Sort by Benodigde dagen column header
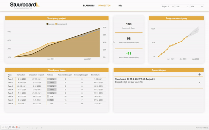Viewport: 209px width, 130px height. coord(81,75)
